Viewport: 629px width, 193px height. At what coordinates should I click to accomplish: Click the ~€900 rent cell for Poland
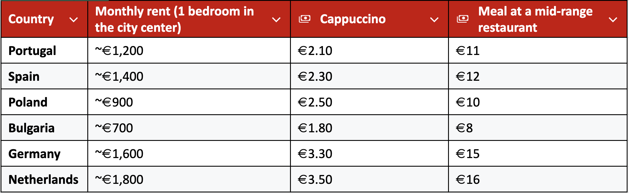tap(189, 102)
